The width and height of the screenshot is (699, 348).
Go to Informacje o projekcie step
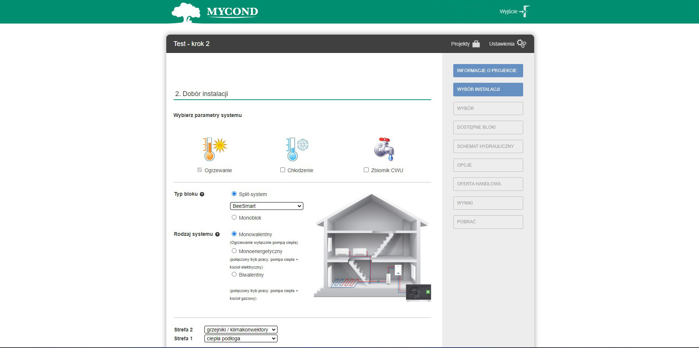(x=488, y=71)
